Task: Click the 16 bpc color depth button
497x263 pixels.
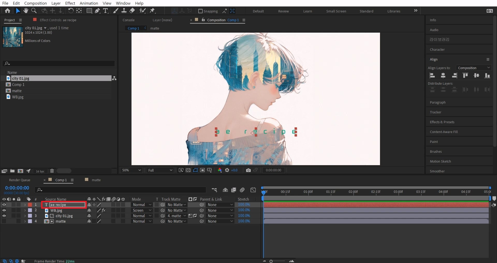Action: [x=40, y=171]
